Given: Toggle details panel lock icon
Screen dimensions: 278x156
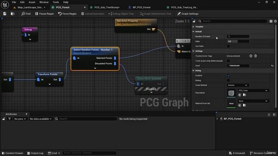Looking at the screenshot, I should [x=194, y=21].
